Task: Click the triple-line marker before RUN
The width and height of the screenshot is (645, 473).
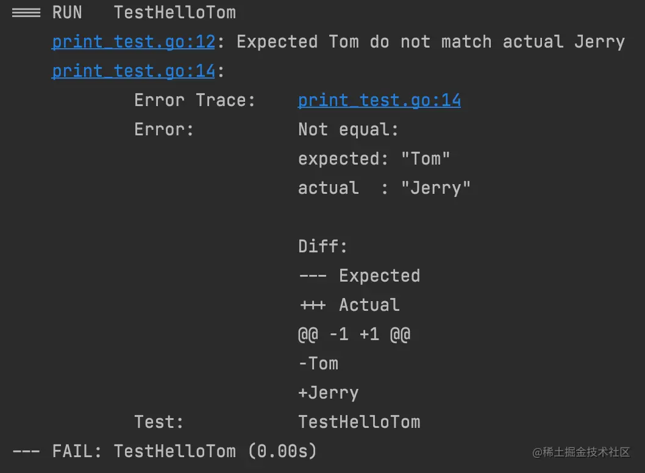Action: [x=26, y=13]
